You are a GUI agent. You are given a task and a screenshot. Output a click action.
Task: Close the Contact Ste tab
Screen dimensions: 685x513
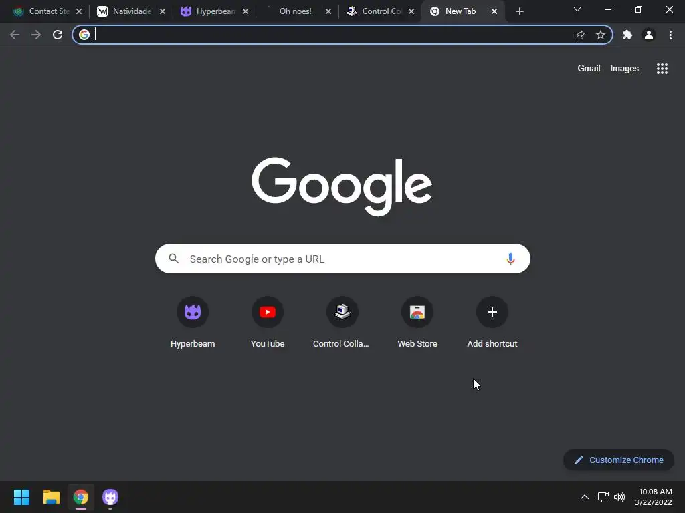tap(79, 11)
